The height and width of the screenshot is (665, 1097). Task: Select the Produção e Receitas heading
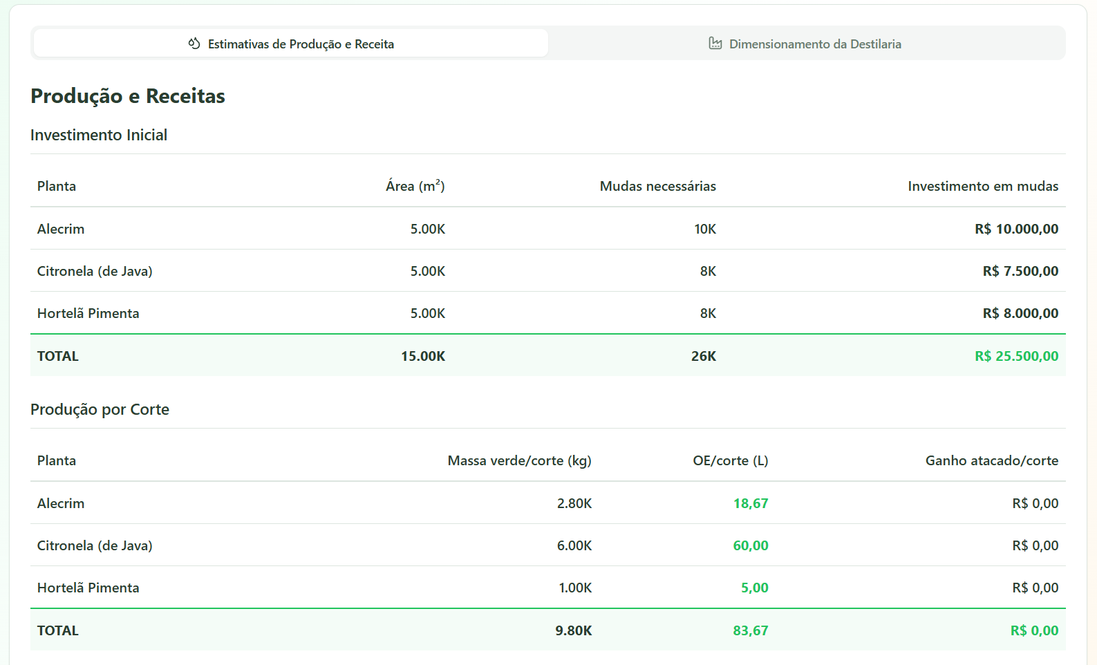point(128,96)
